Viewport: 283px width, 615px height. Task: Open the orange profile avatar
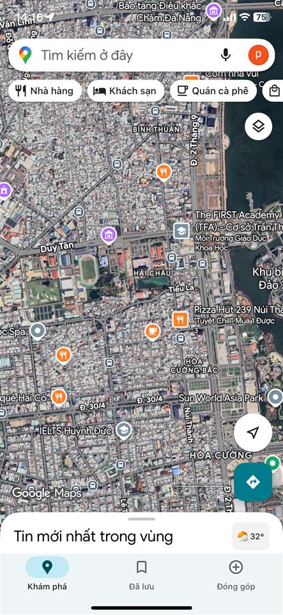258,55
